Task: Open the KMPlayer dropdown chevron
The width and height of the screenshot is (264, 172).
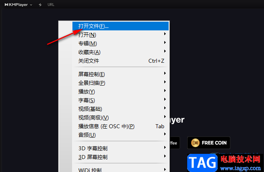Action: [31, 5]
